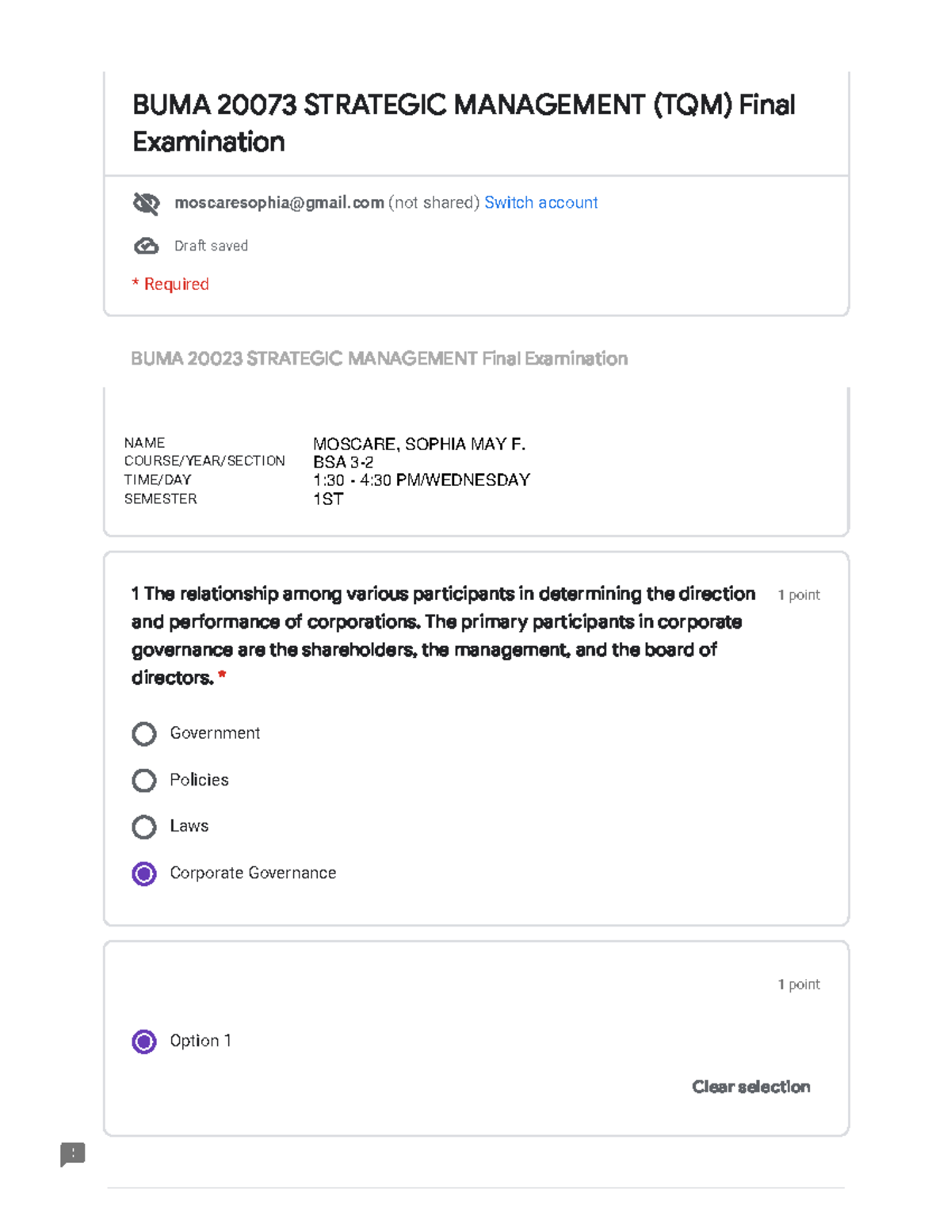Click the BUMA 20023 section header
The image size is (951, 1231).
379,358
